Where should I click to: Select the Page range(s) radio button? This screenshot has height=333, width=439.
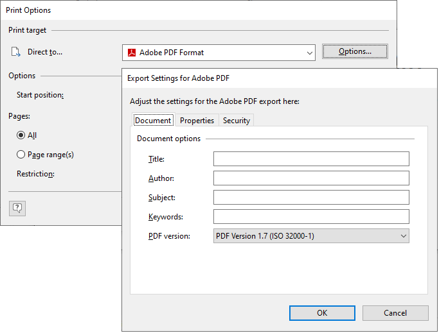coord(21,155)
